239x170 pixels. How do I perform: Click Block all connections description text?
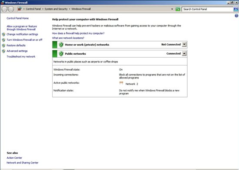[152, 76]
